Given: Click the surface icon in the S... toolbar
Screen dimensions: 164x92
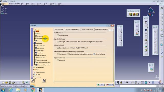Looking at the screenshot, I should point(151,69).
